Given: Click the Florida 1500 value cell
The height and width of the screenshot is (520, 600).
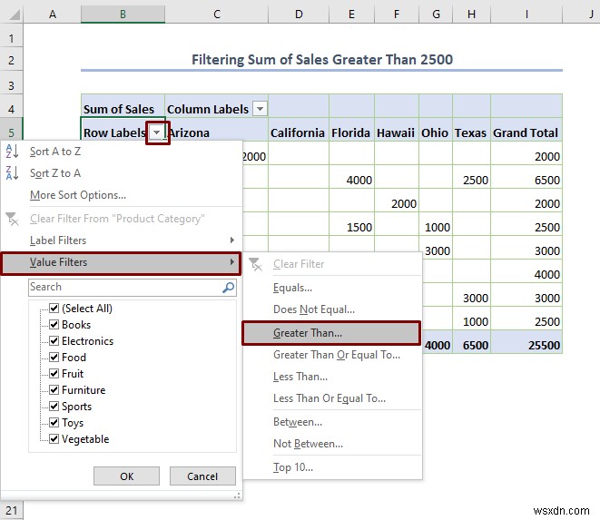Looking at the screenshot, I should point(351,224).
